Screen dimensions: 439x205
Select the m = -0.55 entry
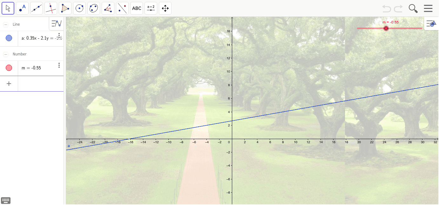[x=31, y=68]
